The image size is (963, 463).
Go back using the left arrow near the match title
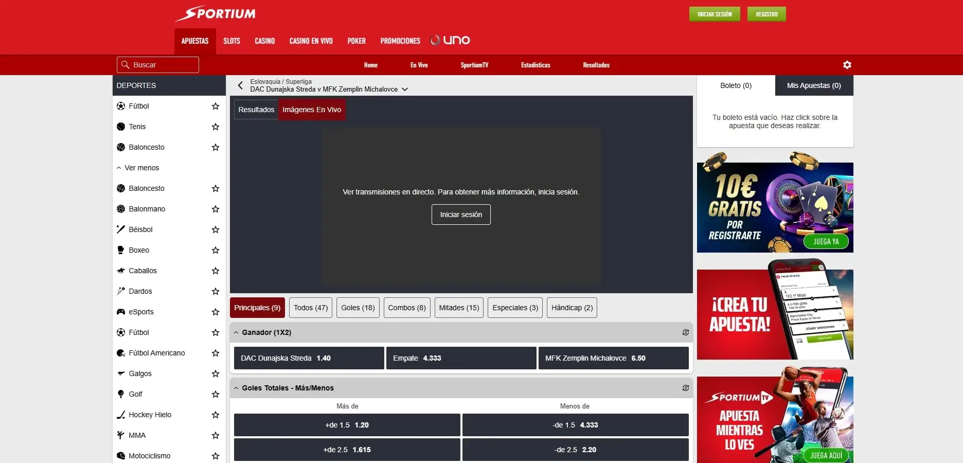point(240,85)
